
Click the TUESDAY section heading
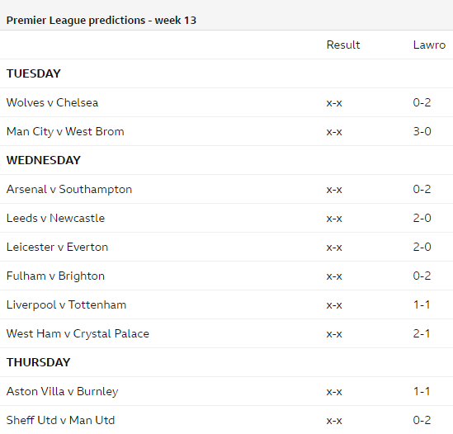34,73
